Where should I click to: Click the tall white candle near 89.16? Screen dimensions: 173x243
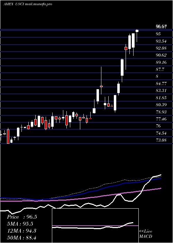coord(122,68)
